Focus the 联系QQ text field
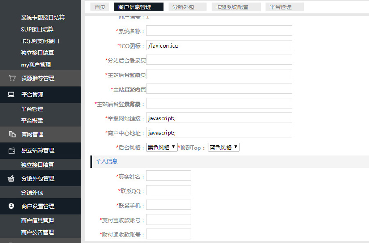369x243 pixels. (169, 191)
